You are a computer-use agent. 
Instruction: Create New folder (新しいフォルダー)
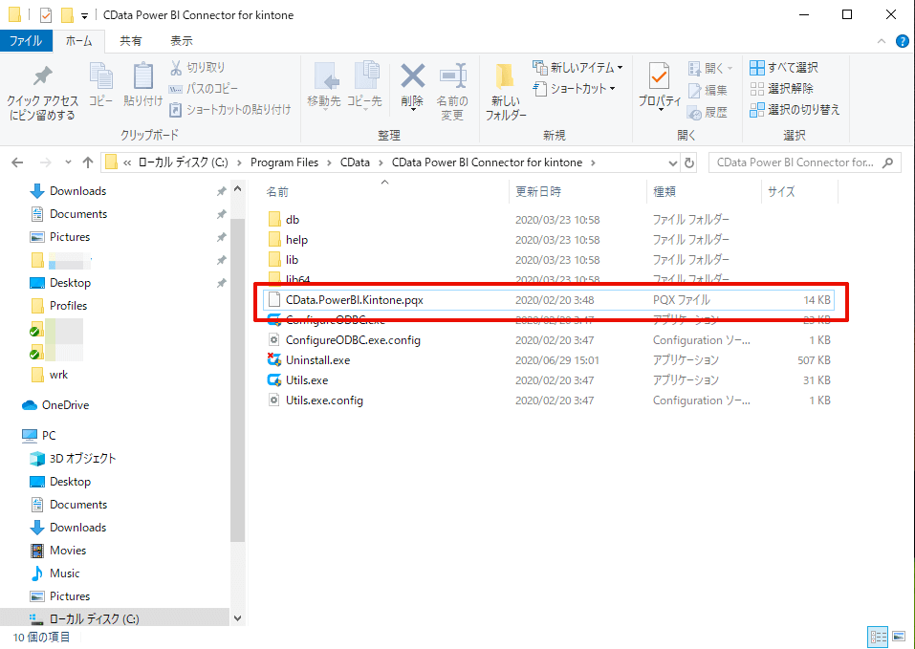pos(506,92)
